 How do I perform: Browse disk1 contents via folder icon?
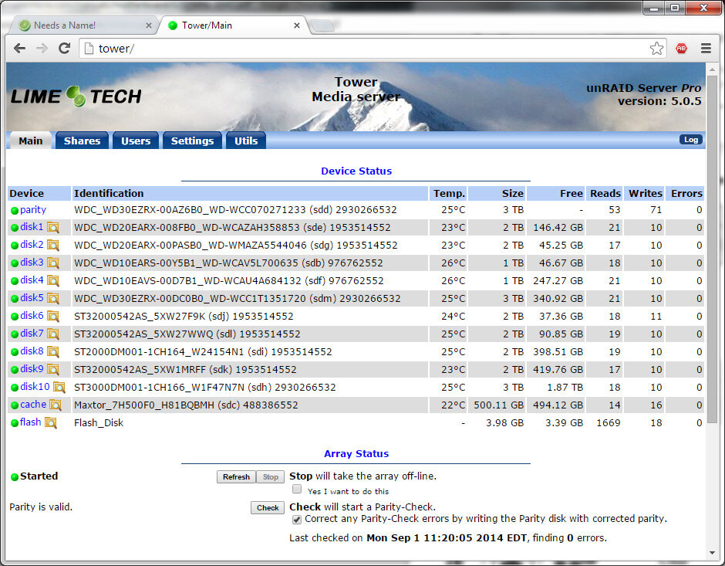[x=53, y=228]
